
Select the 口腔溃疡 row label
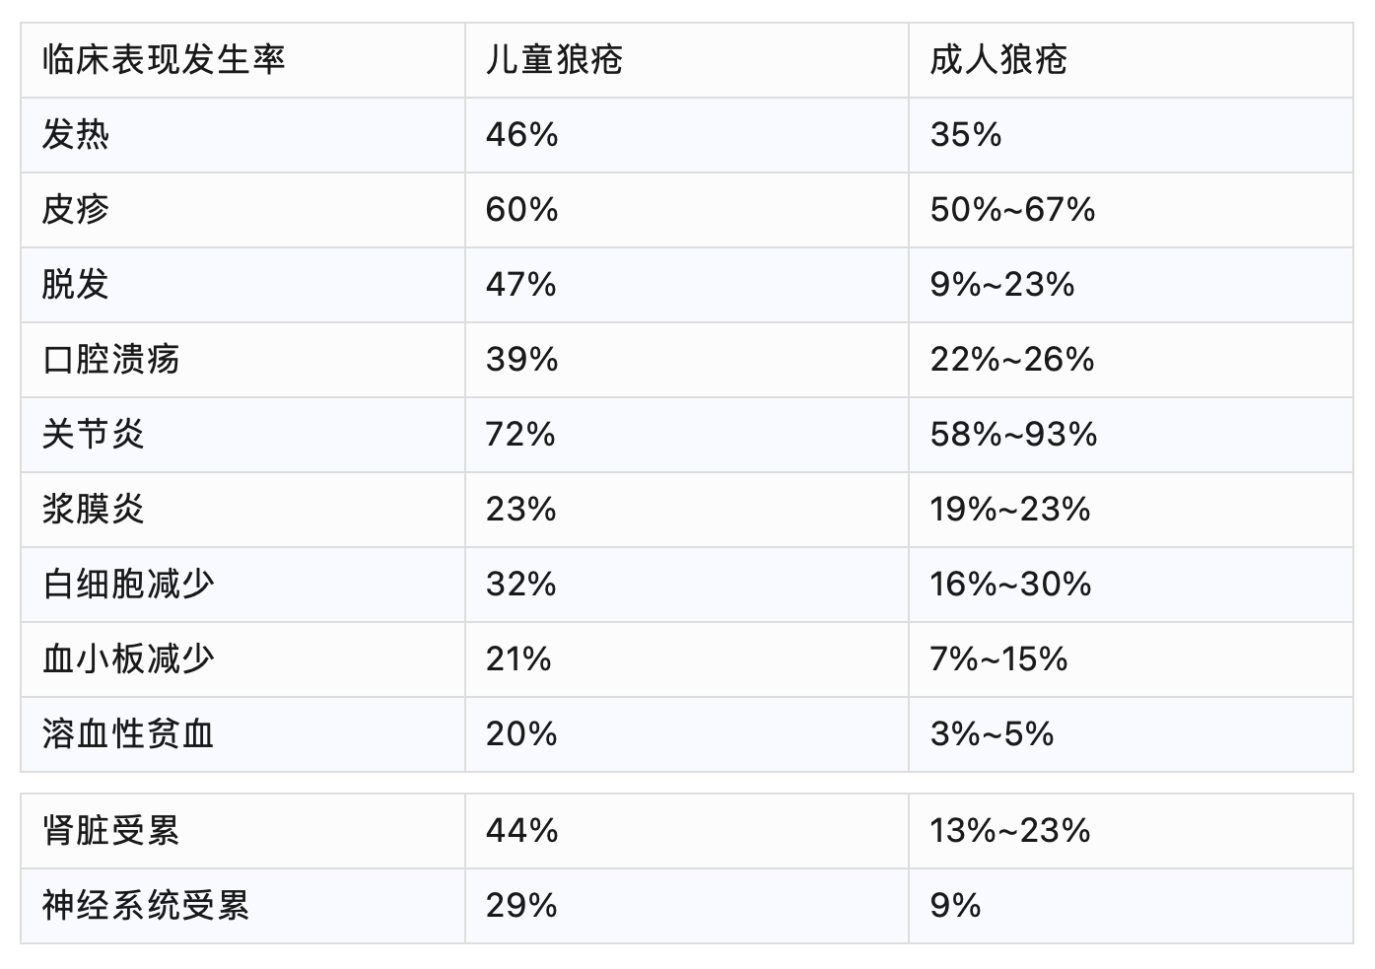point(110,360)
